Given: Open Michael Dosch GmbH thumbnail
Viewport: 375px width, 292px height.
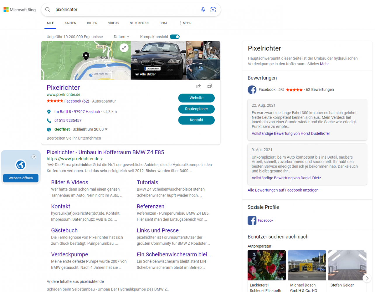Looking at the screenshot, I should [307, 265].
